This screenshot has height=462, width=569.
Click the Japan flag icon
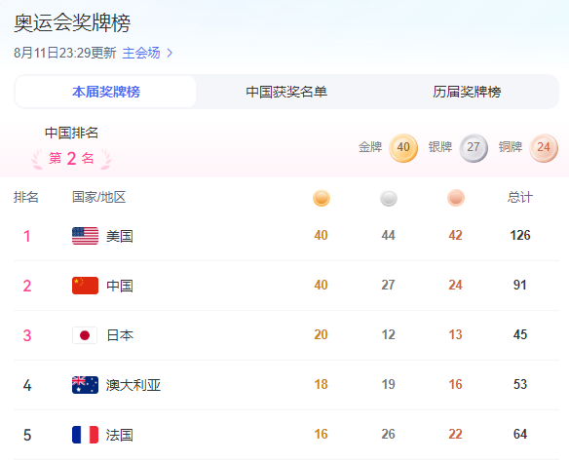pos(85,335)
